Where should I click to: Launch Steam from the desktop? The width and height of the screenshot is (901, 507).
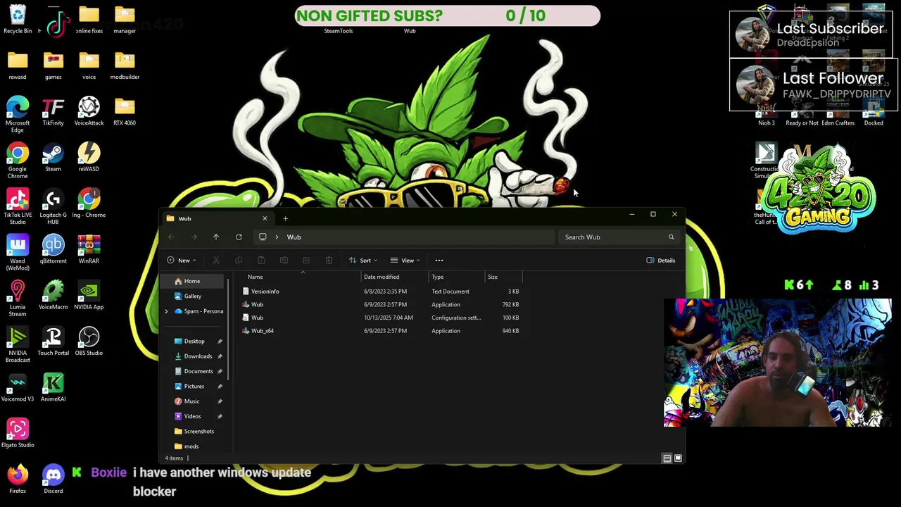click(x=53, y=157)
